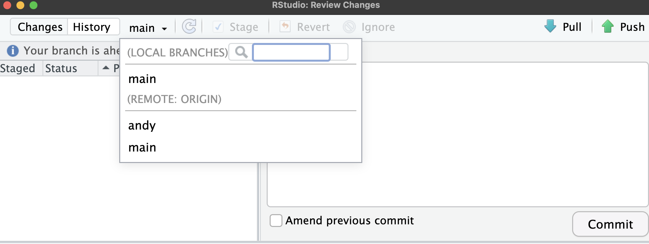Viewport: 649px width, 244px height.
Task: Click the sort arrow beside Status column
Action: tap(106, 68)
